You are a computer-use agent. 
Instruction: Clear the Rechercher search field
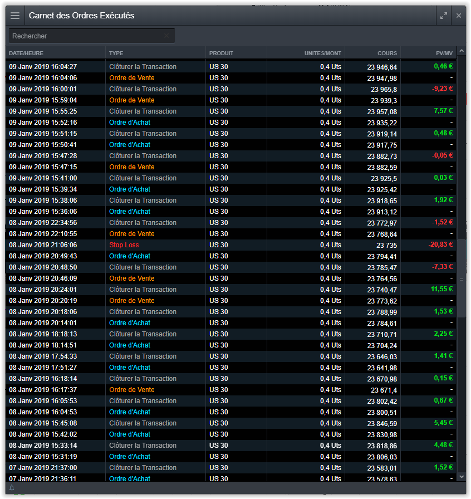click(x=166, y=36)
